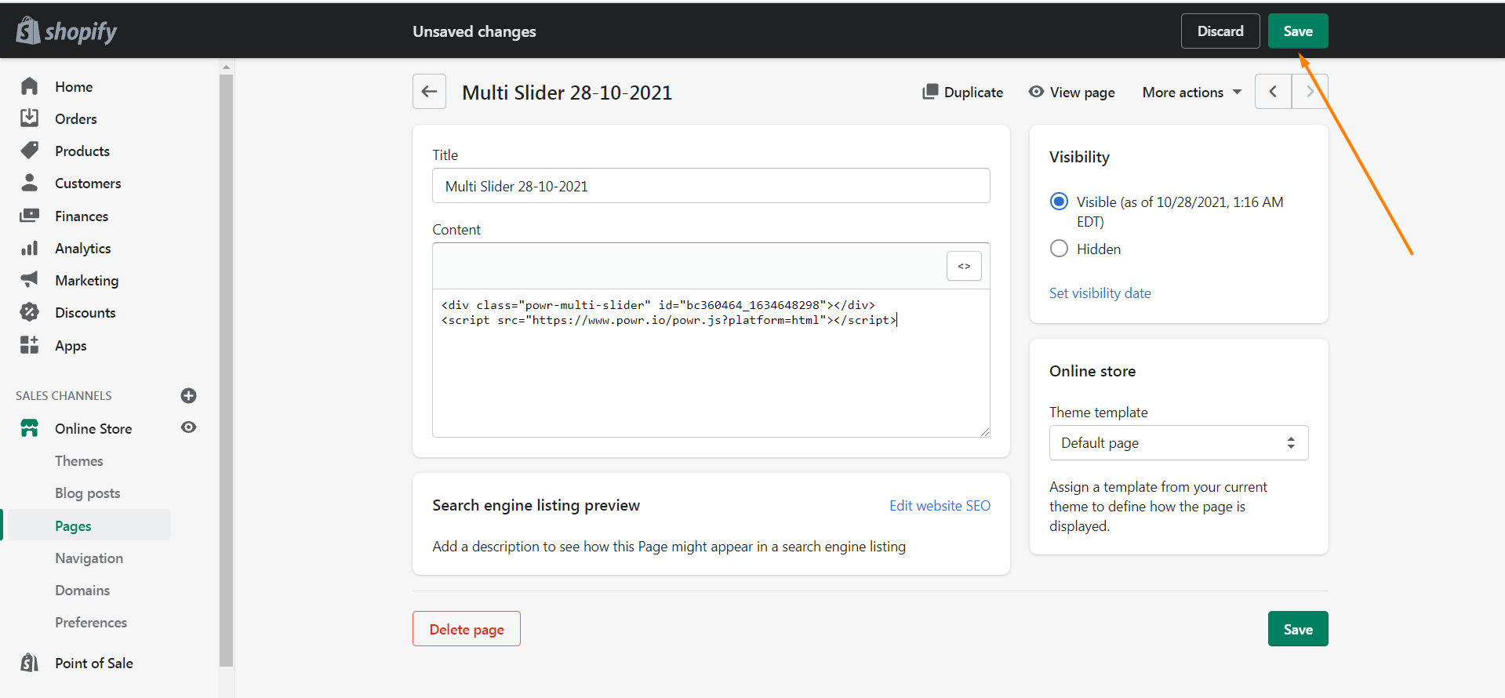Click the Customers person icon

[30, 183]
